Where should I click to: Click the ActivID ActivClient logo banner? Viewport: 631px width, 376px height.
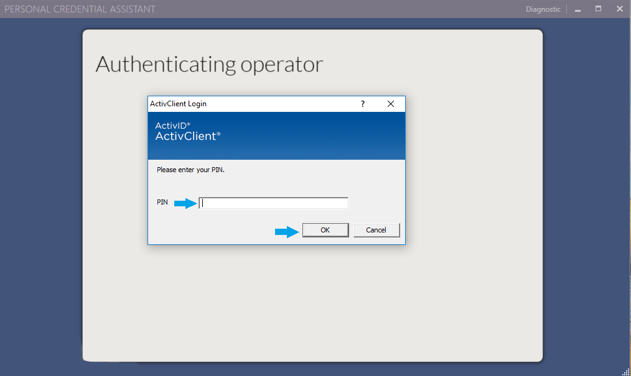[276, 135]
